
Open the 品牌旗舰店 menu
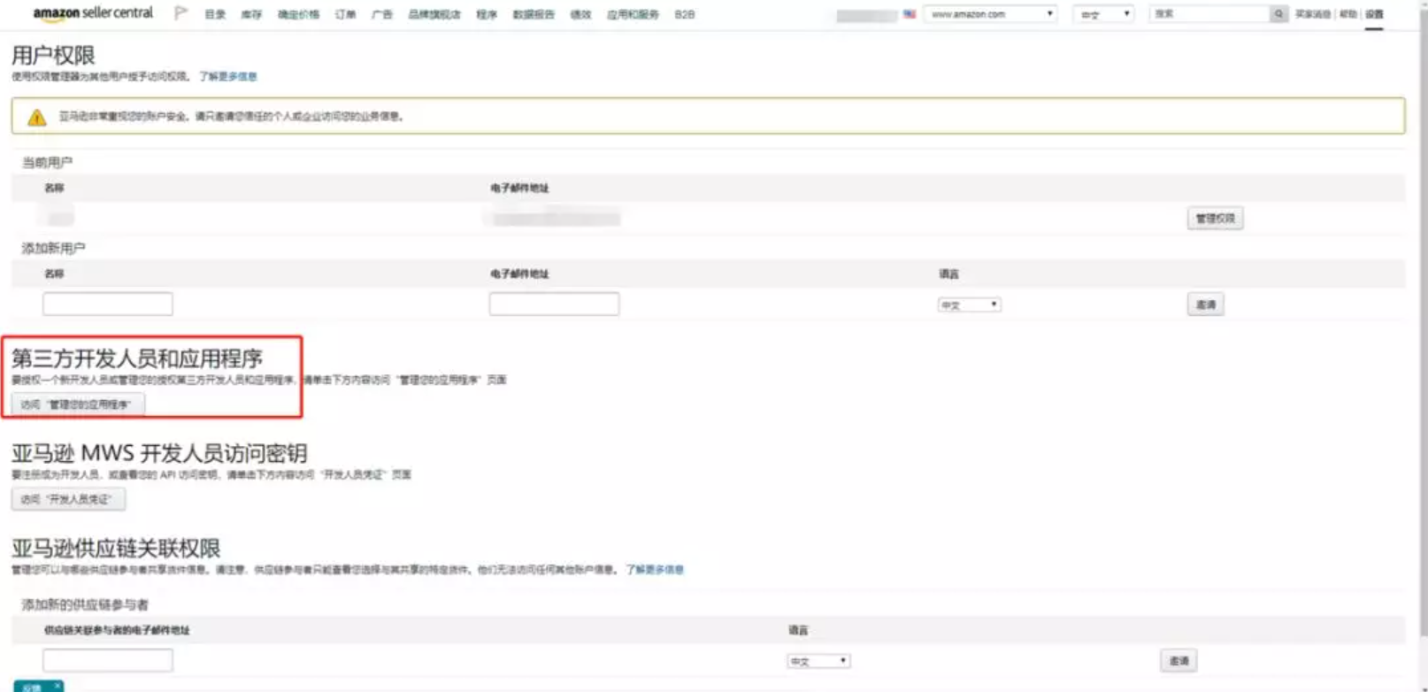434,15
